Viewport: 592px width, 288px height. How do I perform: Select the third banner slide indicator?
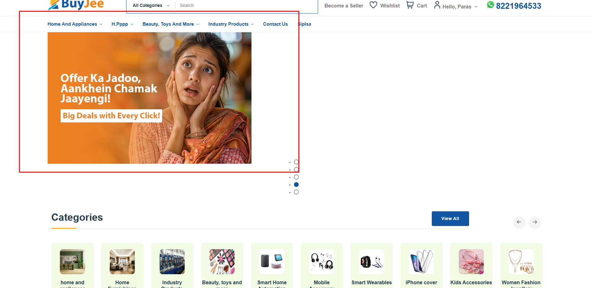pyautogui.click(x=296, y=177)
